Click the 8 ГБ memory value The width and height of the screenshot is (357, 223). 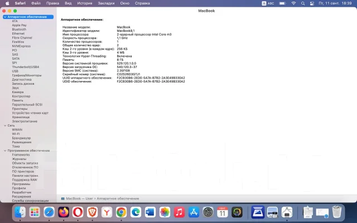tap(120, 60)
